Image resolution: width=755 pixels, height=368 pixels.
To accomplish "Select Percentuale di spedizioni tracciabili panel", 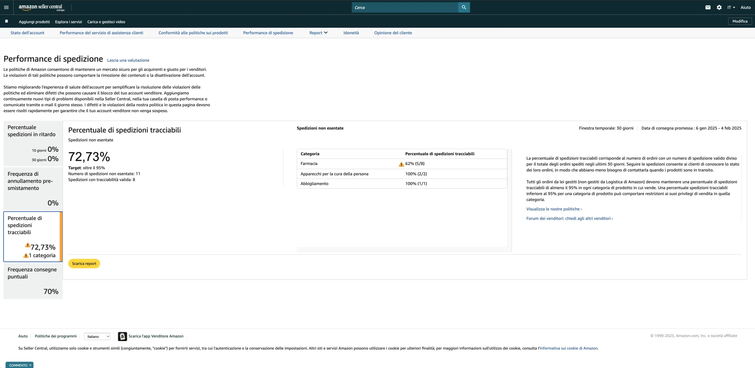I will click(x=33, y=236).
